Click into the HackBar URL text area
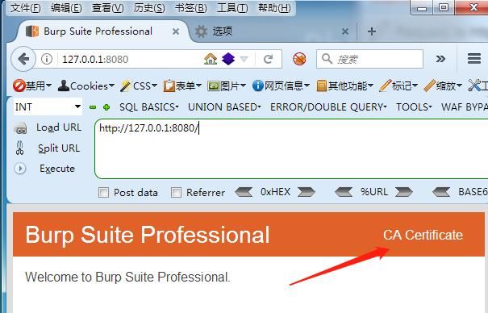Viewport: 488px width, 313px height. [x=291, y=148]
